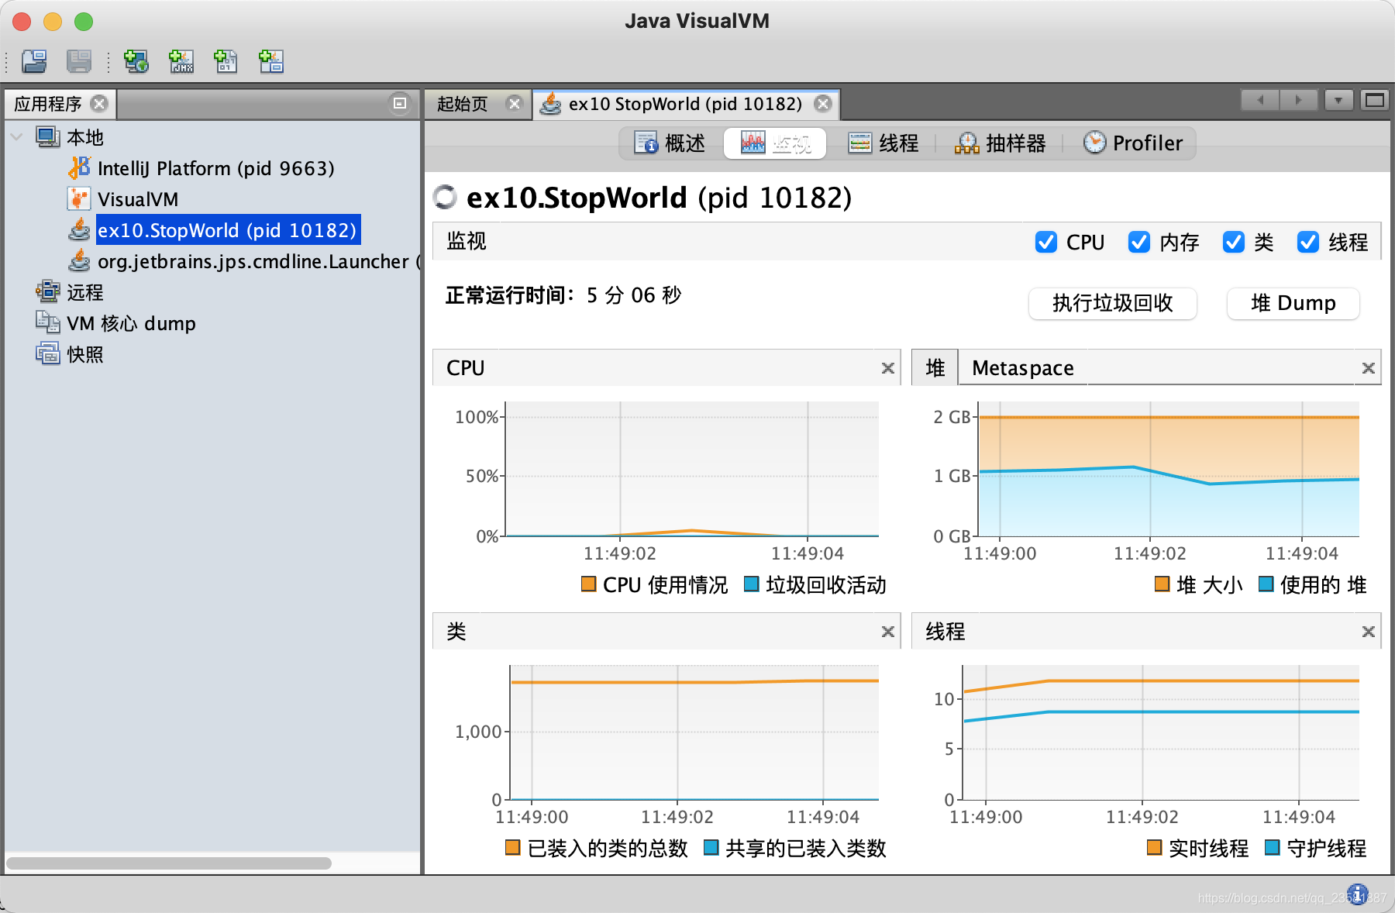The image size is (1395, 913).
Task: Collapse the 本地 tree node
Action: click(16, 137)
